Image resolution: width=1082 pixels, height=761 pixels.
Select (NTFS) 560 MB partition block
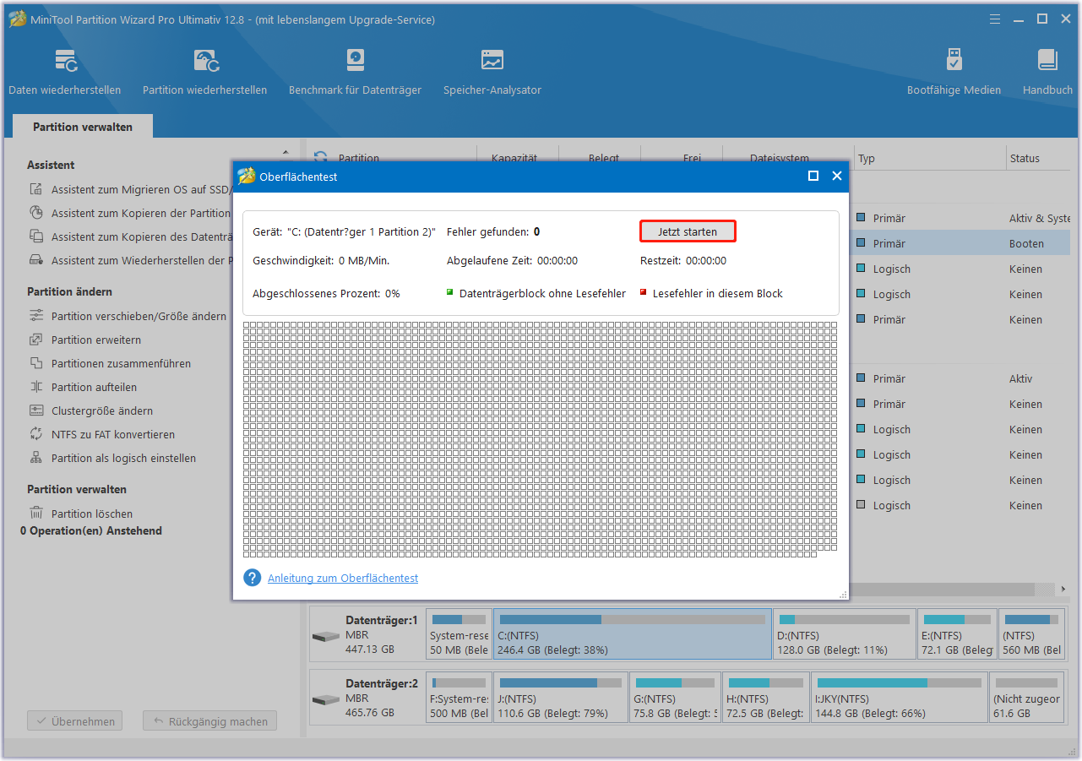(x=1032, y=634)
